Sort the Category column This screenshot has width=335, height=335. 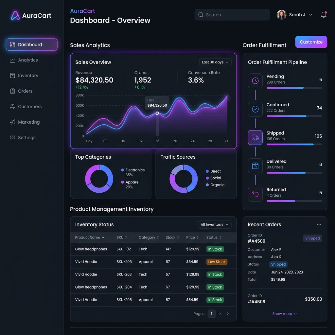149,238
